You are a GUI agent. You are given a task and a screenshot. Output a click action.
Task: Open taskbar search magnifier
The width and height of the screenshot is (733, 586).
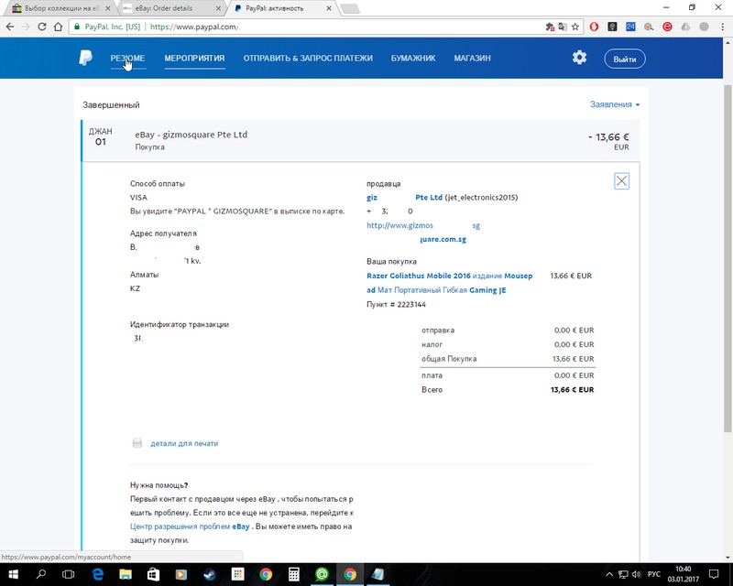click(41, 574)
